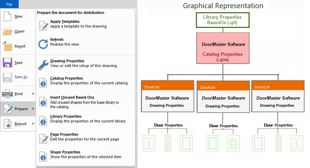
Task: Click the New document icon
Action: [7, 16]
